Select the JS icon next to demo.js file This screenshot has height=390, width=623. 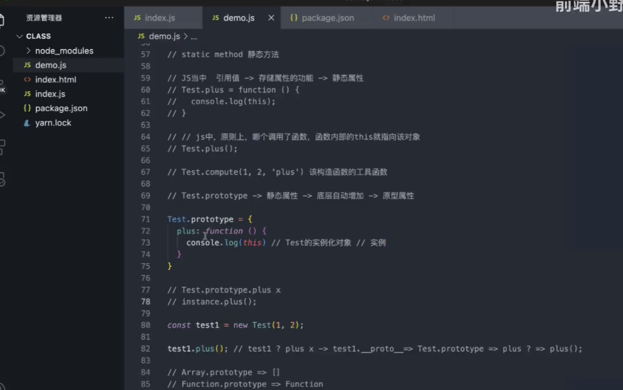click(x=28, y=65)
